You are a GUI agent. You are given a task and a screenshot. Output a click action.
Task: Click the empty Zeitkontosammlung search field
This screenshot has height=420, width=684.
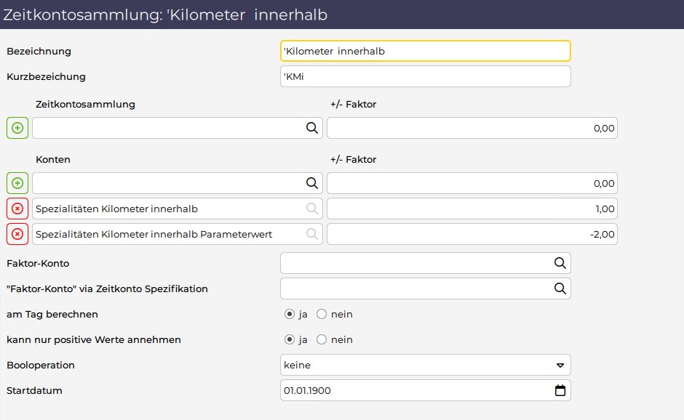pos(177,128)
